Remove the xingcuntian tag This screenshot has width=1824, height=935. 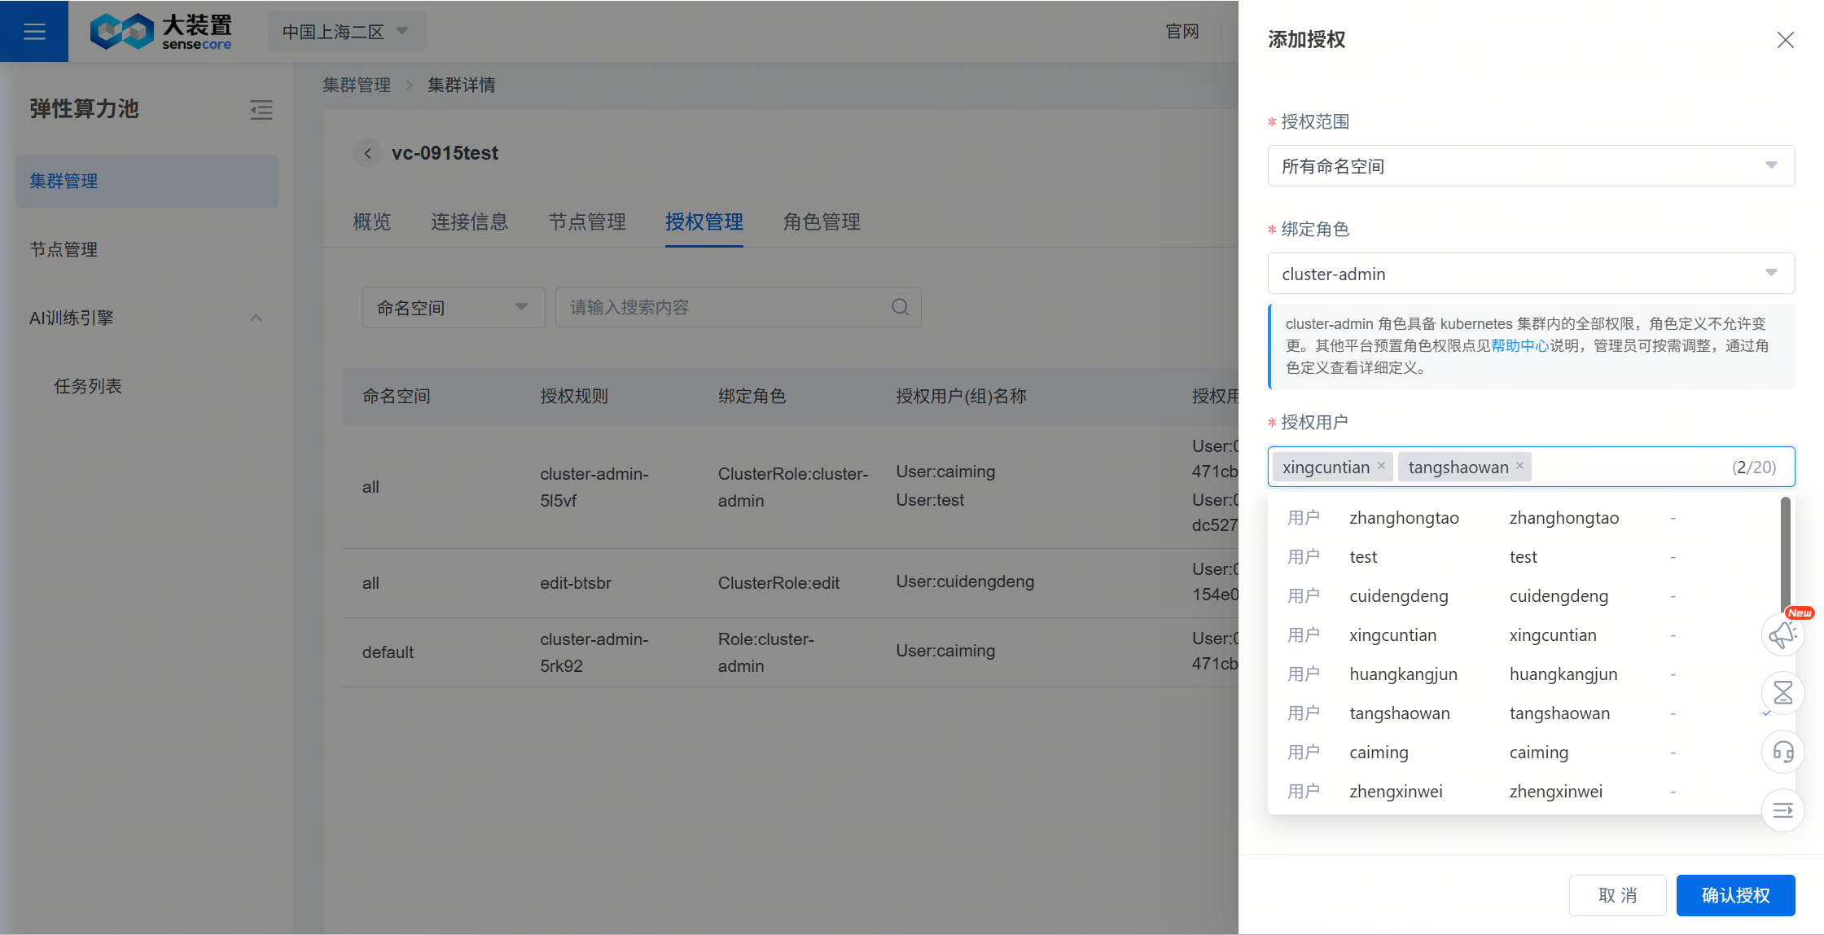[x=1381, y=466]
